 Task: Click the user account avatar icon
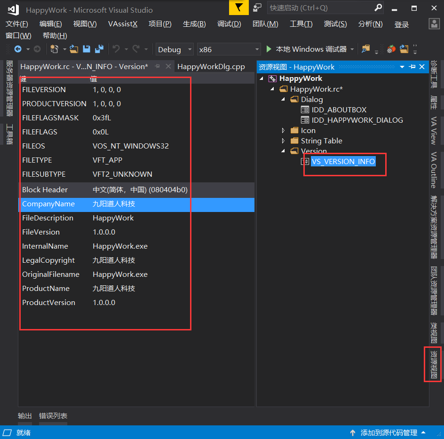pyautogui.click(x=434, y=24)
